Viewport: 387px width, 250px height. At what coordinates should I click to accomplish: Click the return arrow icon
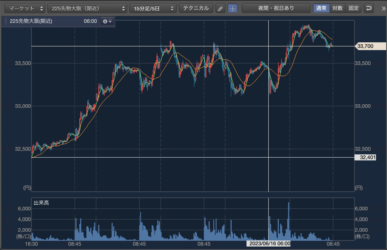[x=369, y=8]
